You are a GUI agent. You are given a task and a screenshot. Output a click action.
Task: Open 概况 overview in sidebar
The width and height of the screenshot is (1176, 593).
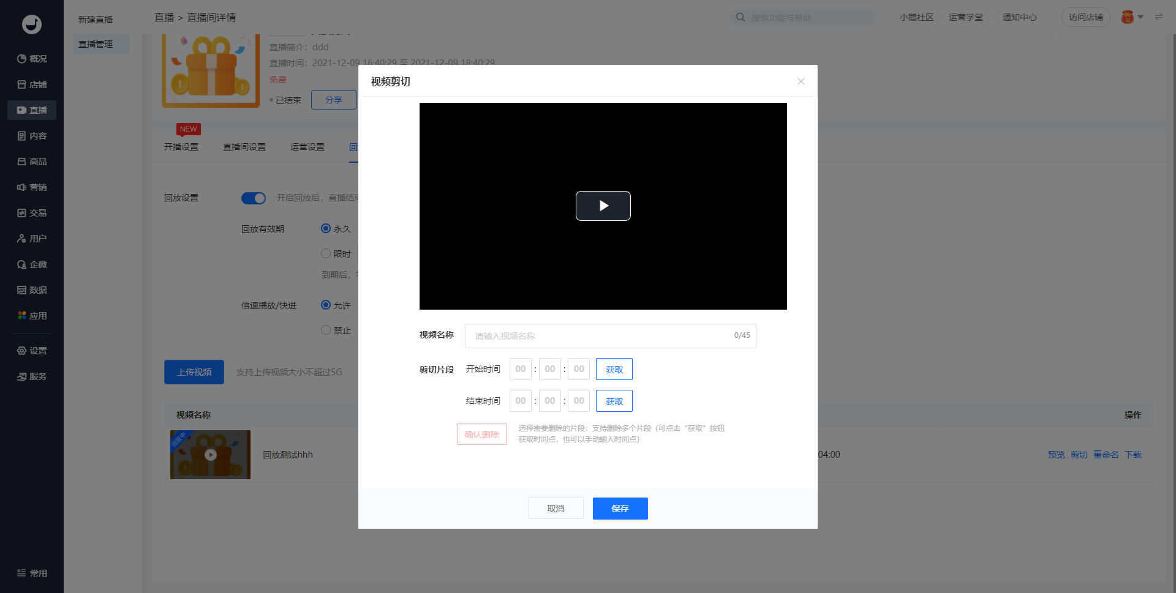(x=32, y=59)
